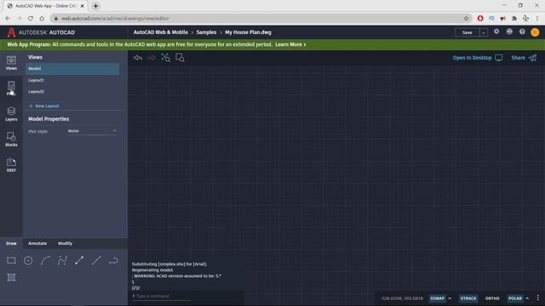Open the Views panel icon
The width and height of the screenshot is (545, 306).
11,63
